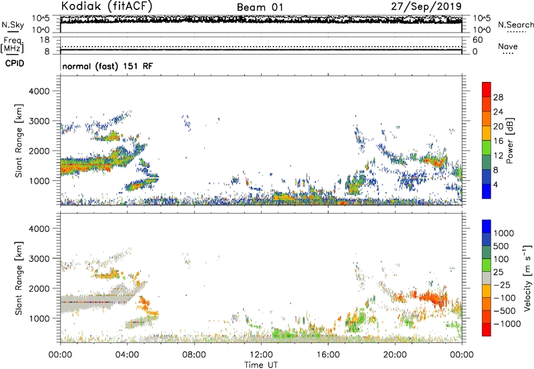This screenshot has width=534, height=369.
Task: Click the '-1000' velocity colorbar tick label
Action: (x=507, y=324)
